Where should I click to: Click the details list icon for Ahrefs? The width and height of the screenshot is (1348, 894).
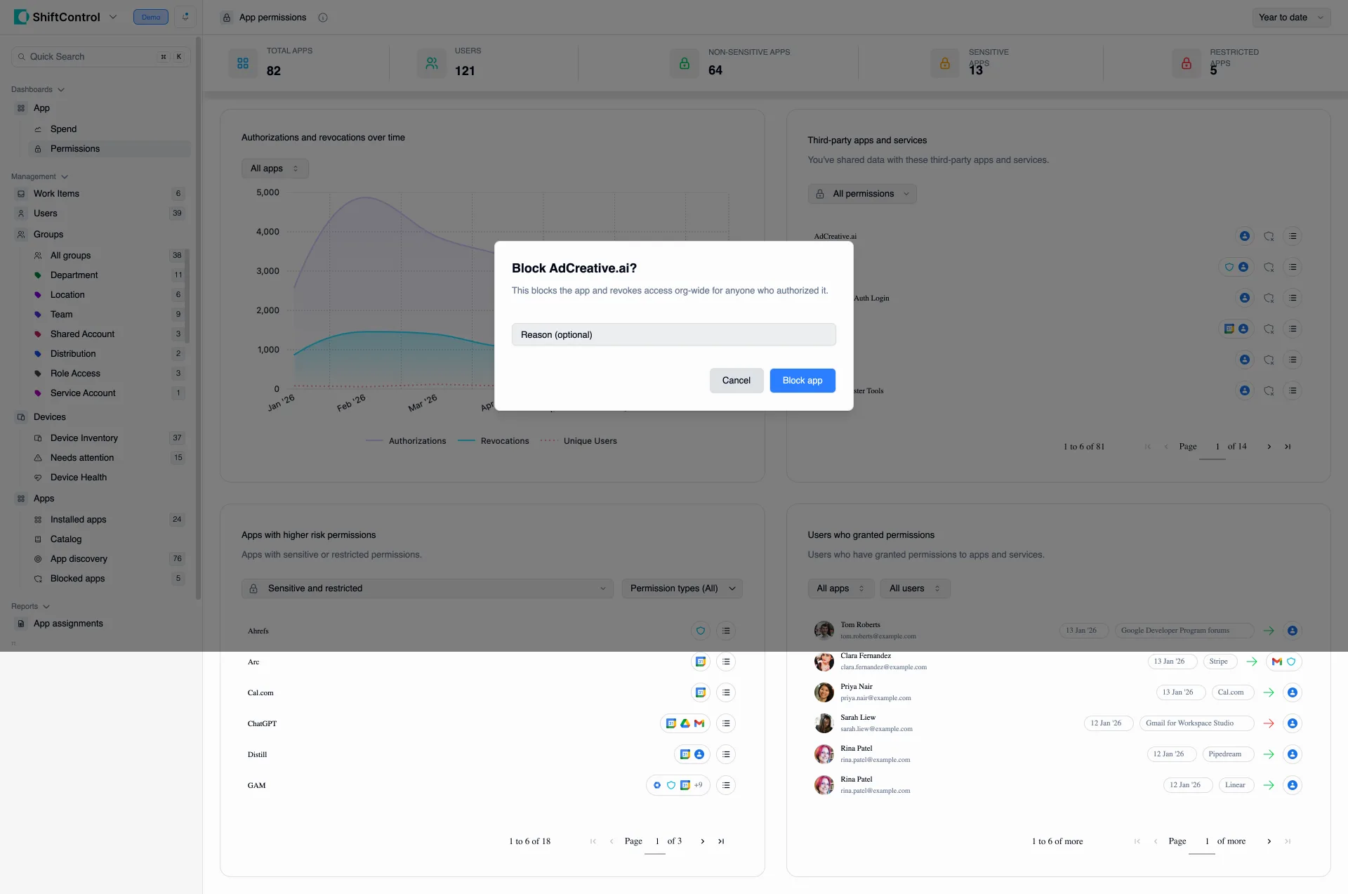point(726,631)
